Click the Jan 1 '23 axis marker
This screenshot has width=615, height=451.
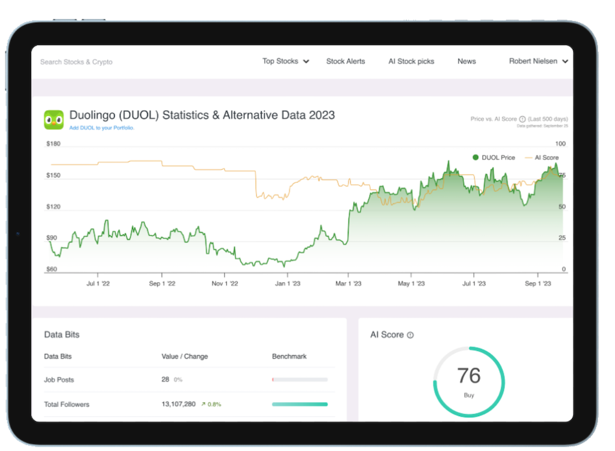click(288, 283)
